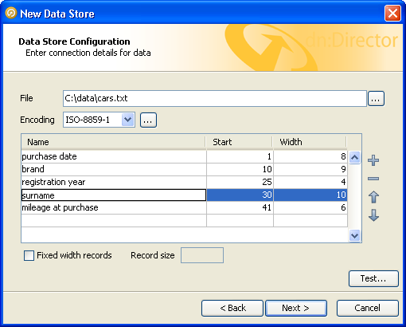
Task: Select the 'mileage at purchase' name cell
Action: pyautogui.click(x=114, y=207)
